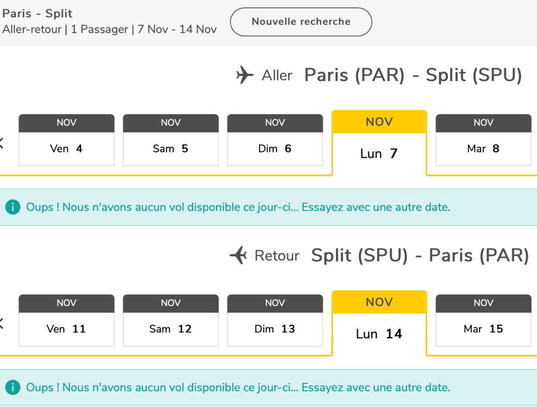Viewport: 537px width, 407px height.
Task: Show earlier return dates with left chevron
Action: (x=1, y=324)
